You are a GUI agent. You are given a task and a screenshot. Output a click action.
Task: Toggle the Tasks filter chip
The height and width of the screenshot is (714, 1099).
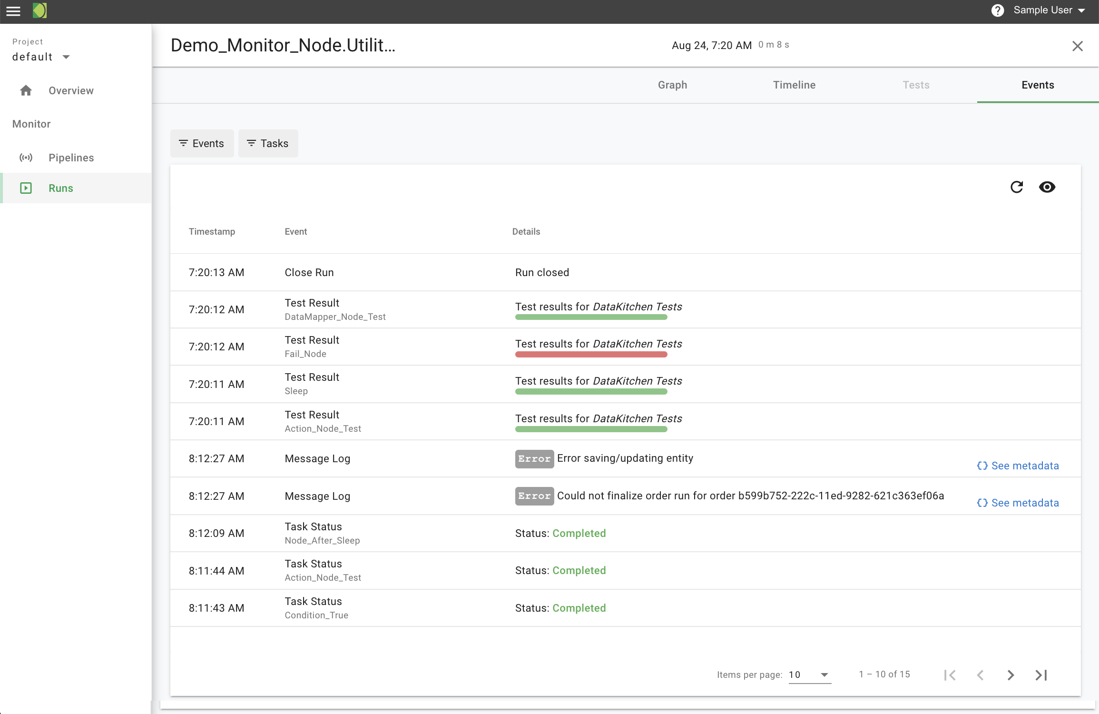coord(268,143)
